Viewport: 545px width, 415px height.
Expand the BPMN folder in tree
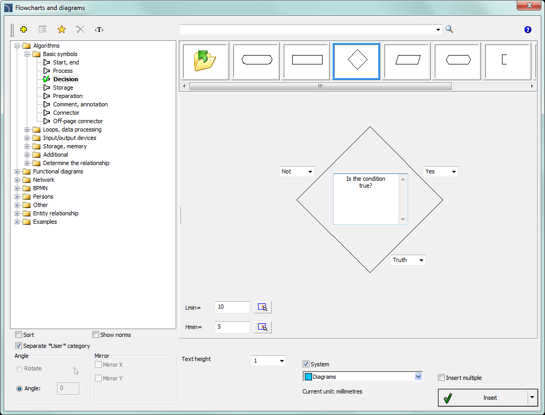click(18, 188)
